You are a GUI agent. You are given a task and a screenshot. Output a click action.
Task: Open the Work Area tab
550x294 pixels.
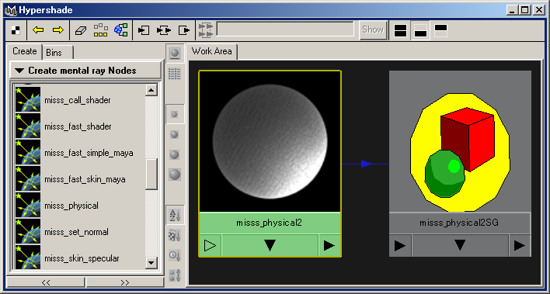[211, 52]
